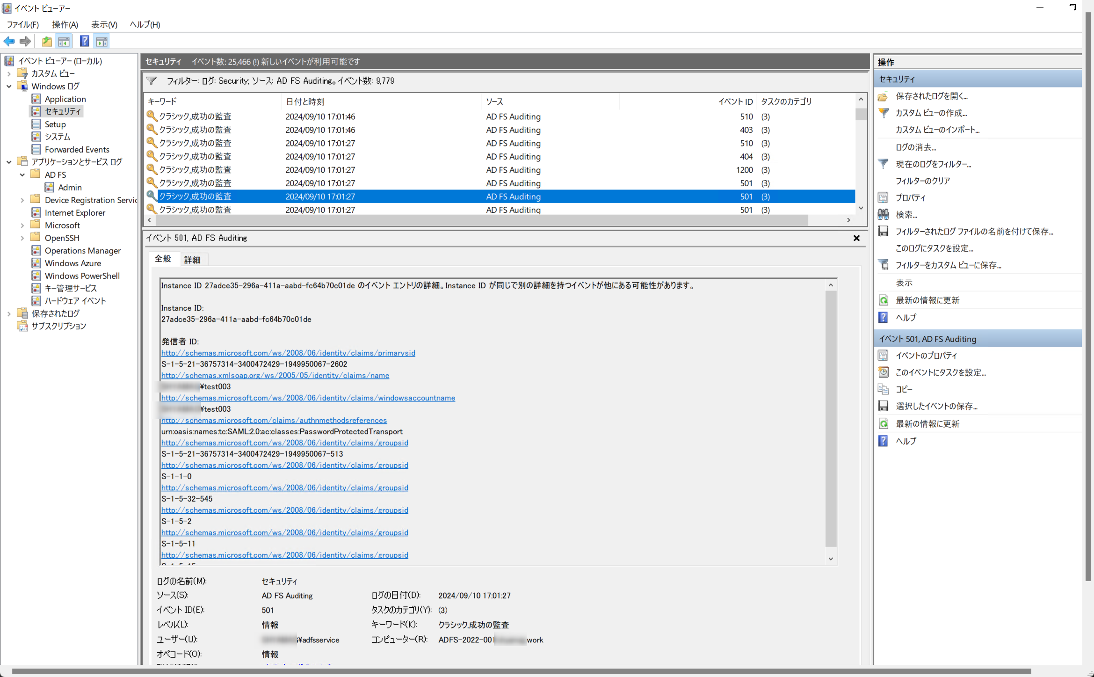Switch to the 詳細 tab
Viewport: 1094px width, 677px height.
click(192, 260)
